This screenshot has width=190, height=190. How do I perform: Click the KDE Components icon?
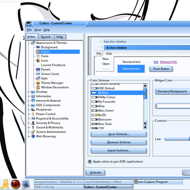33,105
